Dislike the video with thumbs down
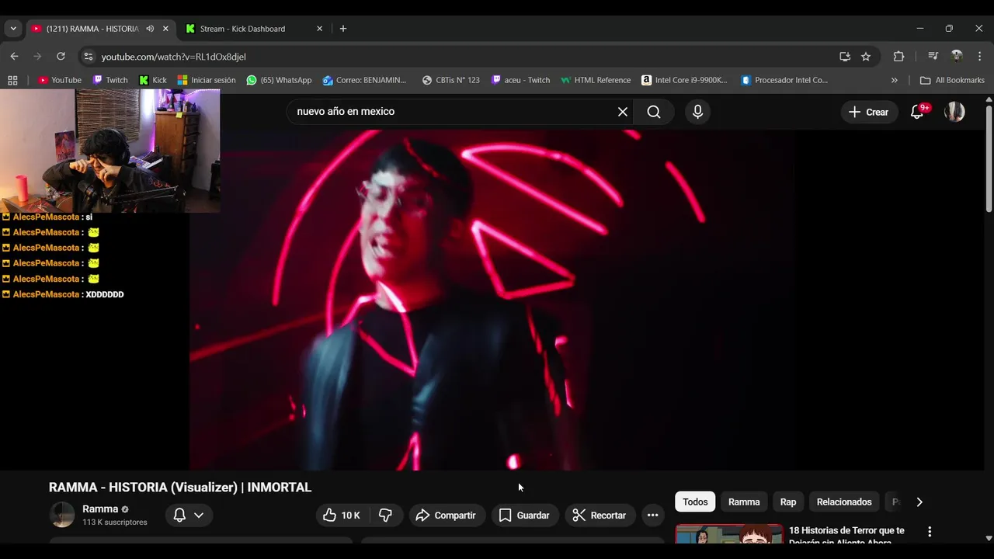Image resolution: width=994 pixels, height=559 pixels. (x=385, y=516)
